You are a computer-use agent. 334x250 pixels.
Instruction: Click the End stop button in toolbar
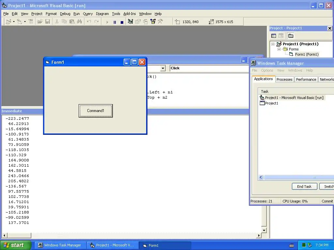pos(122,22)
